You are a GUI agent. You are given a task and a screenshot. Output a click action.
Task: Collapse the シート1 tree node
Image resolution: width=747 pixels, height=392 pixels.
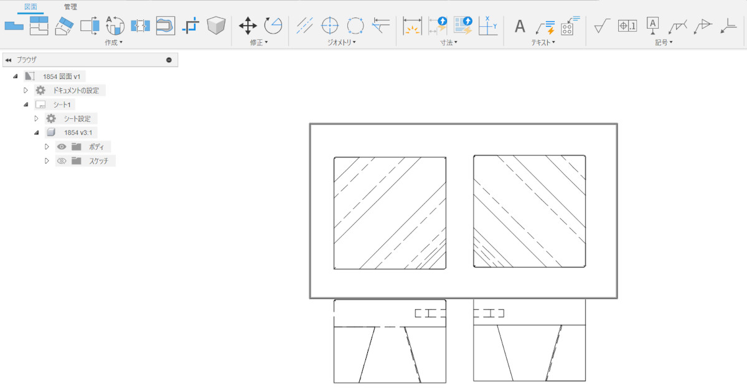26,105
